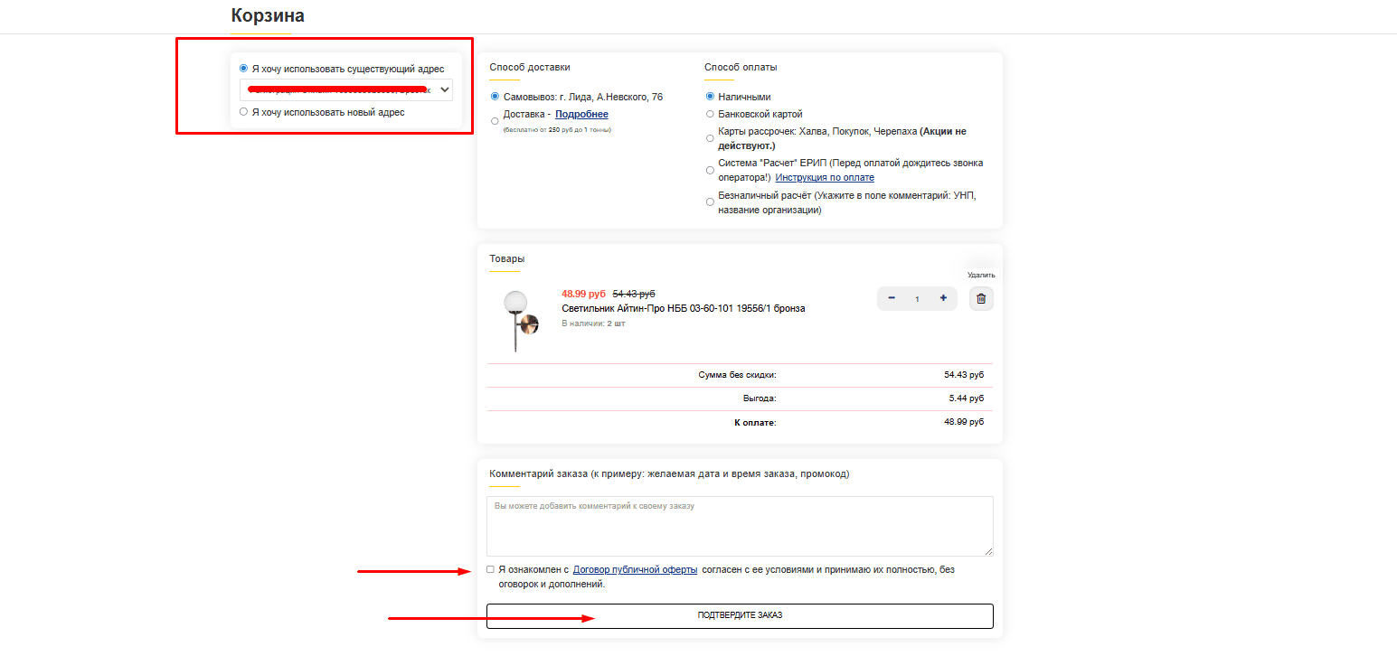Screen dimensions: 1397x656
Task: Increase product quantity with plus button
Action: [943, 298]
